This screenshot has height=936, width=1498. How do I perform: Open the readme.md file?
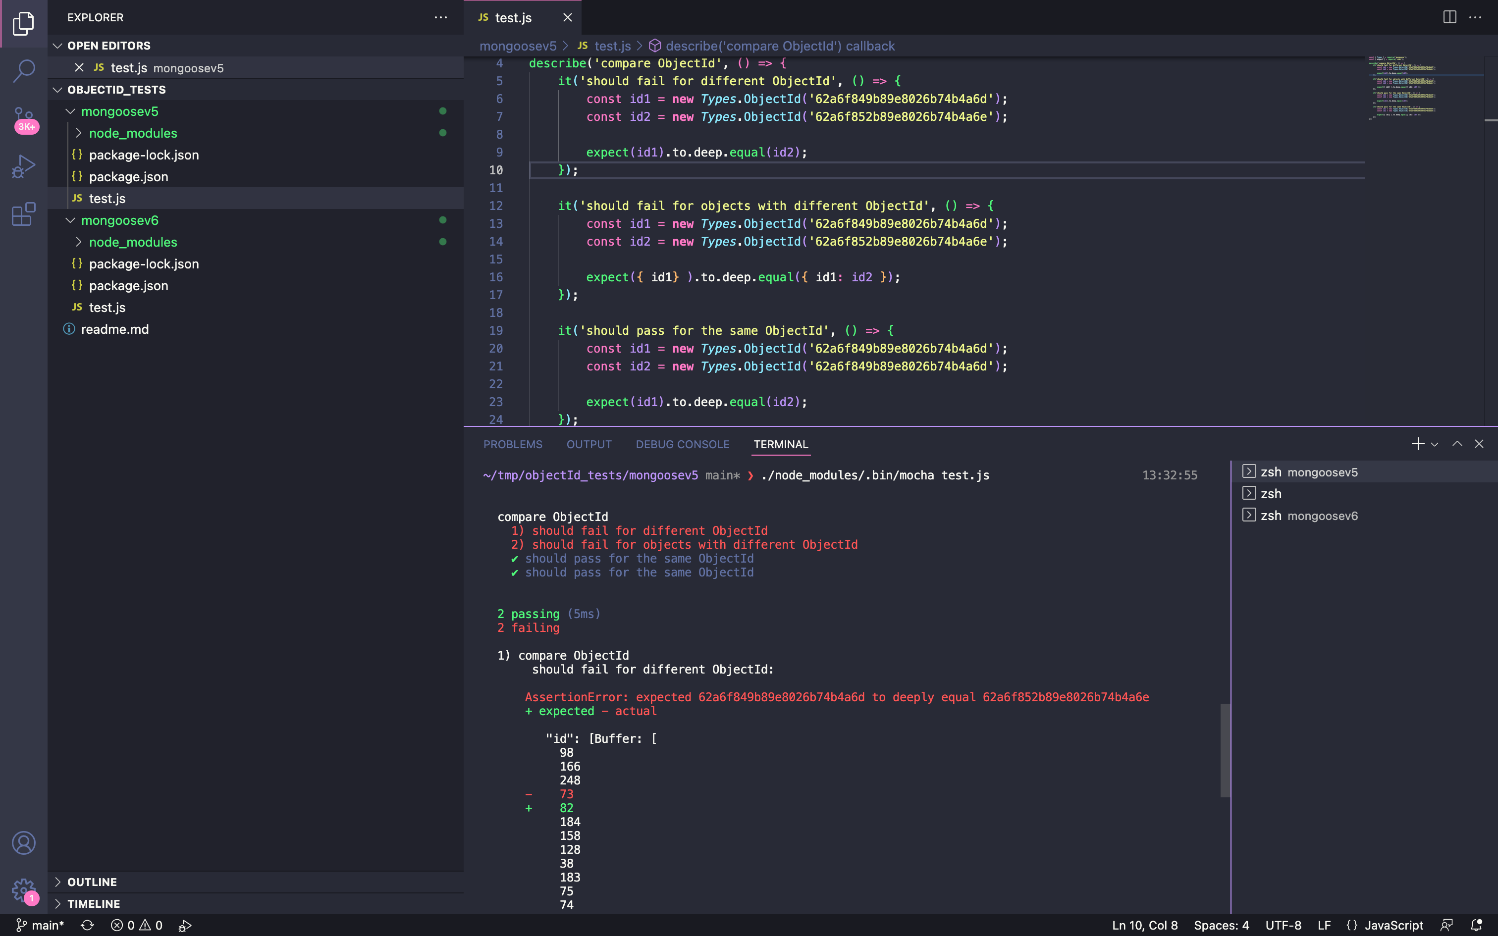pos(256,329)
